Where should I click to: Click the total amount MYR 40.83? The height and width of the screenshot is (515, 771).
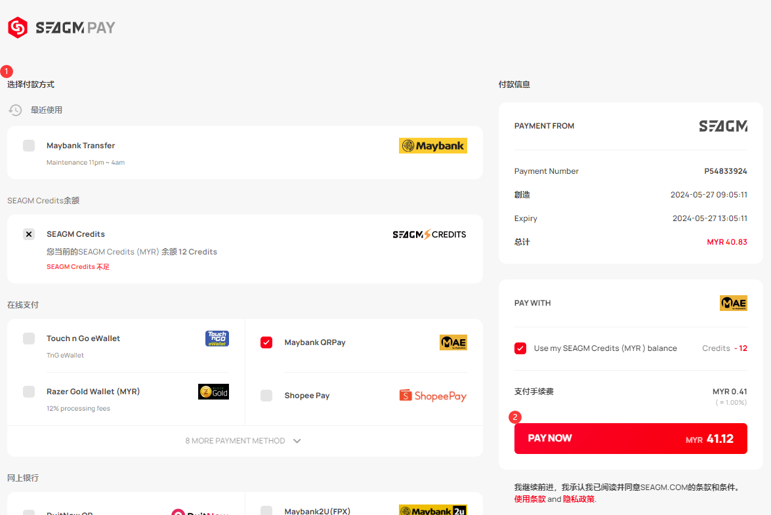(727, 242)
